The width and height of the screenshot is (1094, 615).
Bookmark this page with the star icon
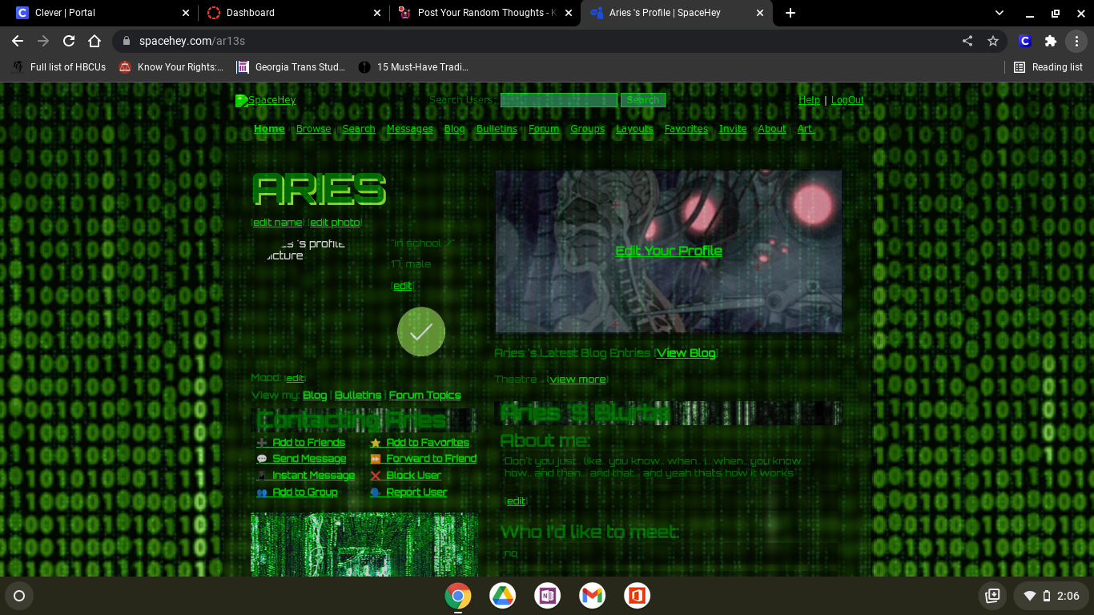[993, 41]
